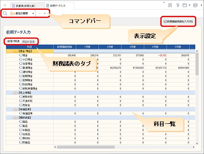Click the folder icon of 【現金・預金】
The height and width of the screenshot is (154, 204).
tap(16, 51)
